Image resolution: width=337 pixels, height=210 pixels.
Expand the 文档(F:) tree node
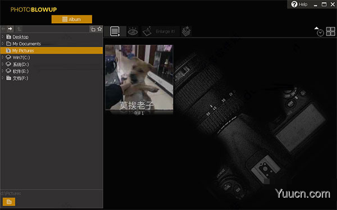[x=3, y=78]
